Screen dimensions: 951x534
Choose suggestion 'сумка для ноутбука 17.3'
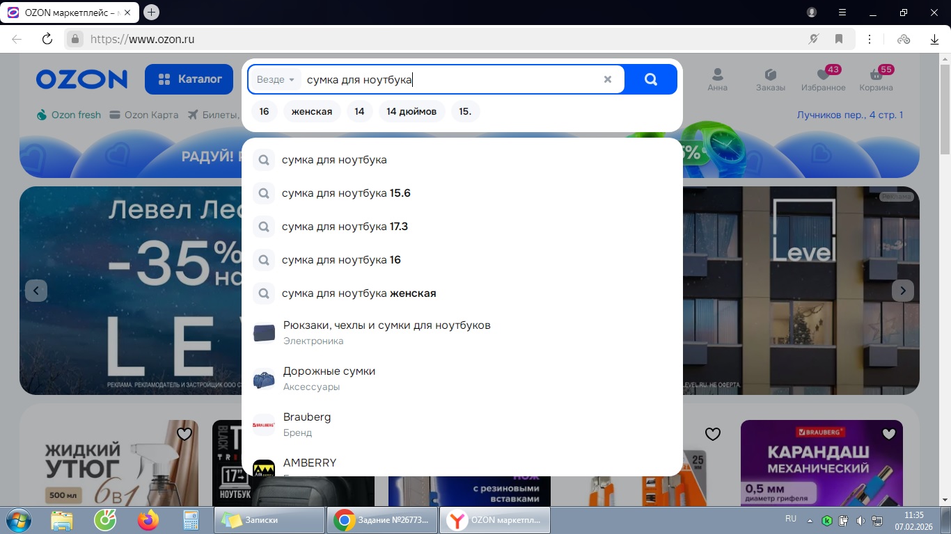(462, 227)
